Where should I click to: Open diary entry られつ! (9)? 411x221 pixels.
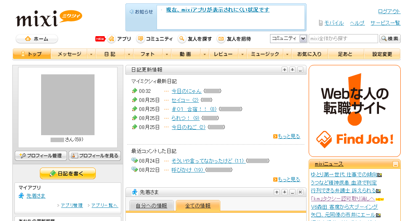186,118
